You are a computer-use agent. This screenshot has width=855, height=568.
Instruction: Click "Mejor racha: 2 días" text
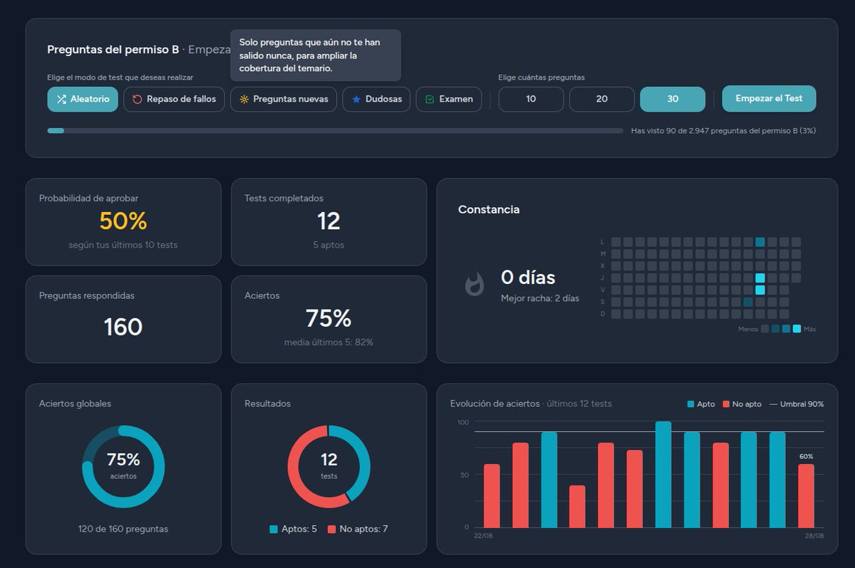point(540,298)
